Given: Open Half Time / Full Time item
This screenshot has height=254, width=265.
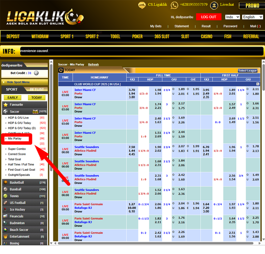Looking at the screenshot, I should (x=21, y=164).
